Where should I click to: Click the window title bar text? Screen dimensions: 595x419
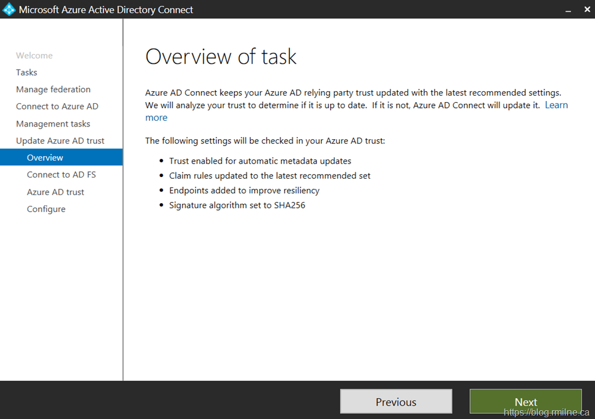point(106,10)
